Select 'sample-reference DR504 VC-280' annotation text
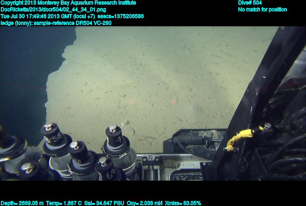The image size is (306, 206). coord(72,23)
